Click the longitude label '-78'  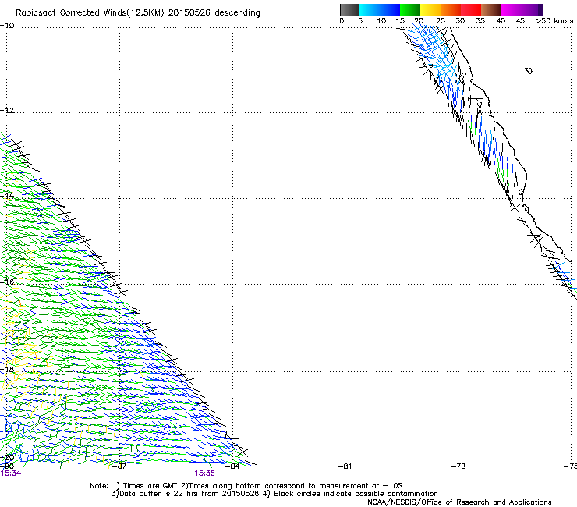click(458, 466)
